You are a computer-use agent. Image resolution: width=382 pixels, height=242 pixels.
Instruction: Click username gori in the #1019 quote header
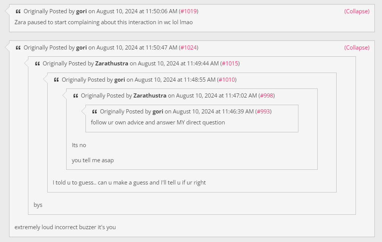tap(81, 11)
